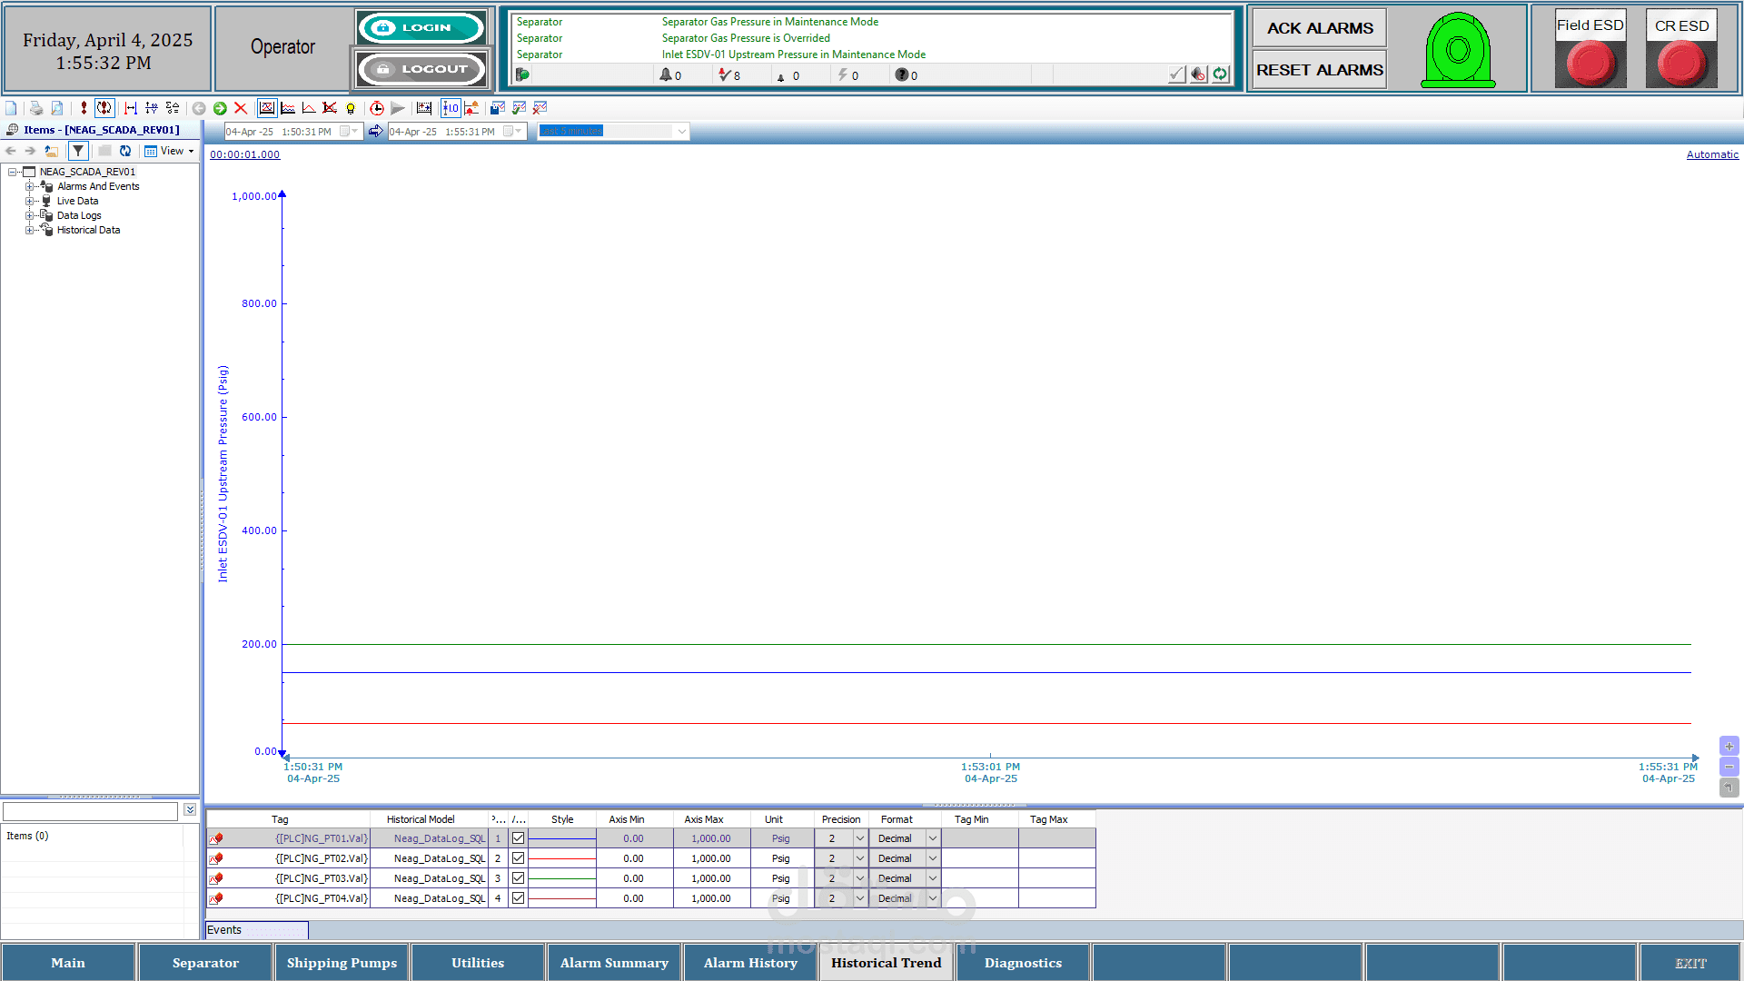
Task: Toggle the NG_PT04 row visibility checkbox
Action: pos(518,898)
